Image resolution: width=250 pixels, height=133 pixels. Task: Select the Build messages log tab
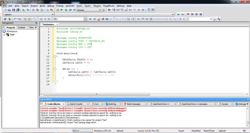(x=134, y=104)
